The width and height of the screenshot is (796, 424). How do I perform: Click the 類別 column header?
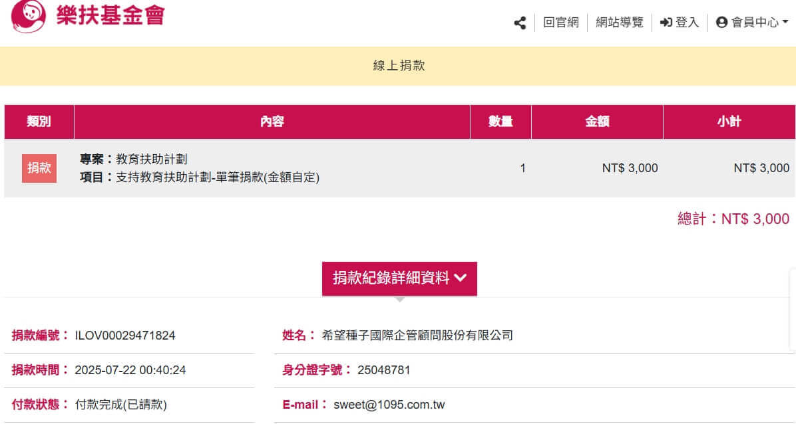[39, 122]
